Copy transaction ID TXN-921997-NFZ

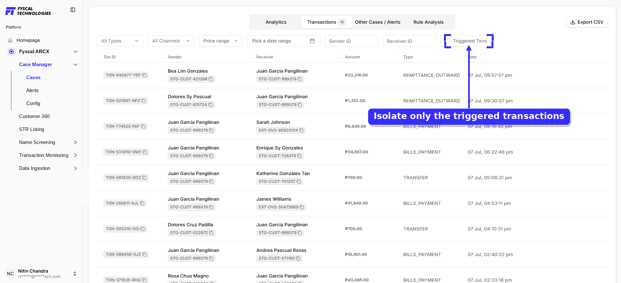coord(144,101)
